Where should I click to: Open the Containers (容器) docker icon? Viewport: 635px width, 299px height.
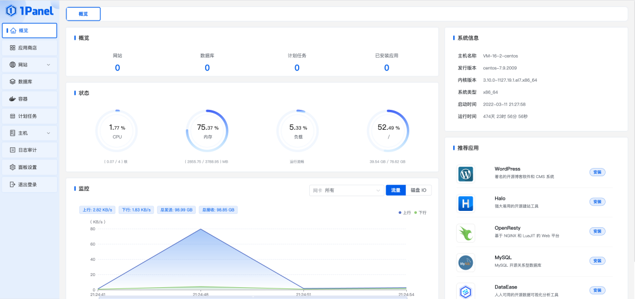12,99
